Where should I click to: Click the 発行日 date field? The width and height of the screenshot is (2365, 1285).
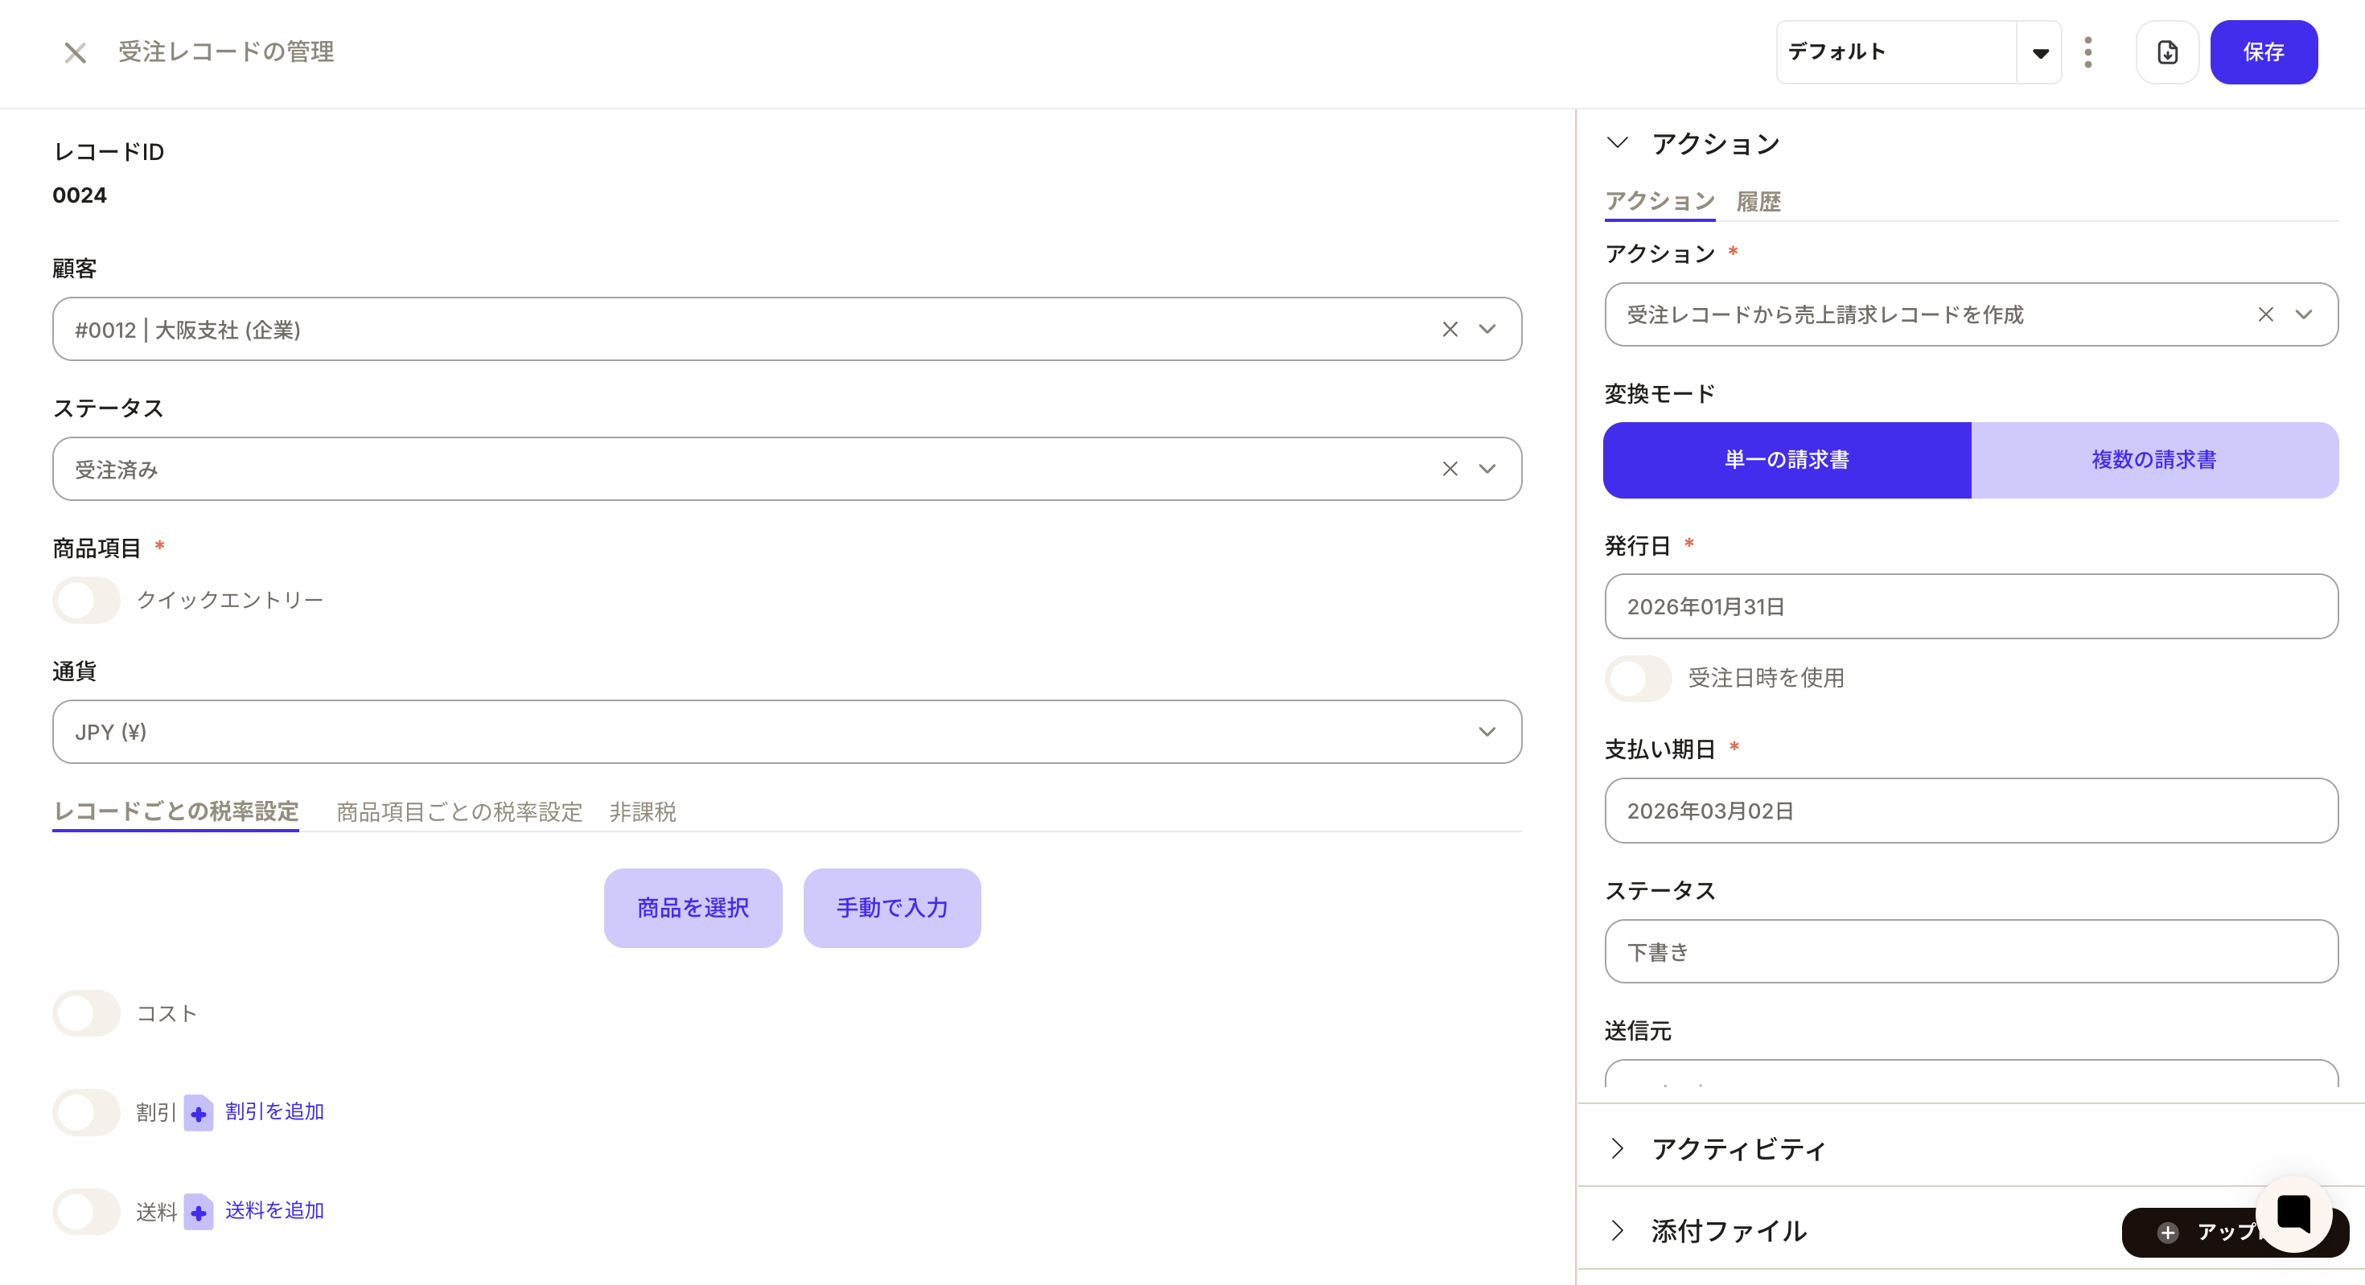point(1970,606)
